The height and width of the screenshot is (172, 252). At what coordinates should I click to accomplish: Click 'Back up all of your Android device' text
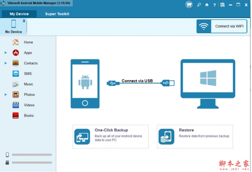[118, 136]
